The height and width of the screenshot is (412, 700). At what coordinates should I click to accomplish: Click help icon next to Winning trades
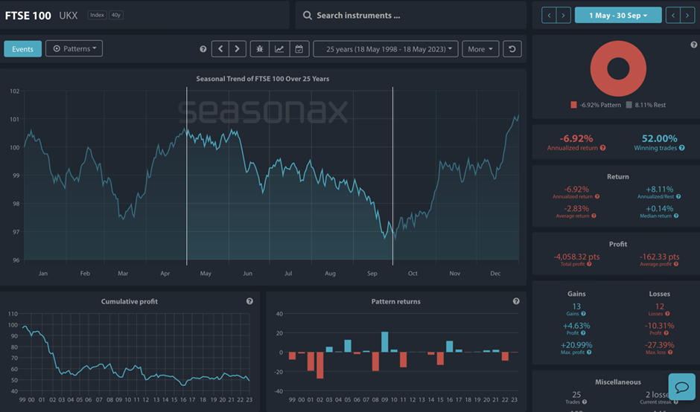pyautogui.click(x=681, y=148)
